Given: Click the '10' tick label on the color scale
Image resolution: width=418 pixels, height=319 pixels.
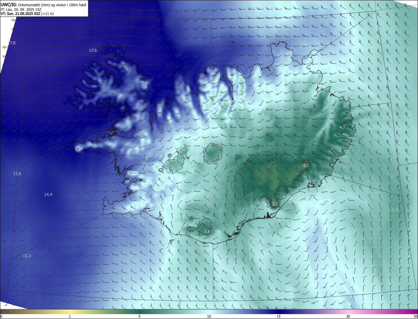Looking at the screenshot, I should point(209,317).
